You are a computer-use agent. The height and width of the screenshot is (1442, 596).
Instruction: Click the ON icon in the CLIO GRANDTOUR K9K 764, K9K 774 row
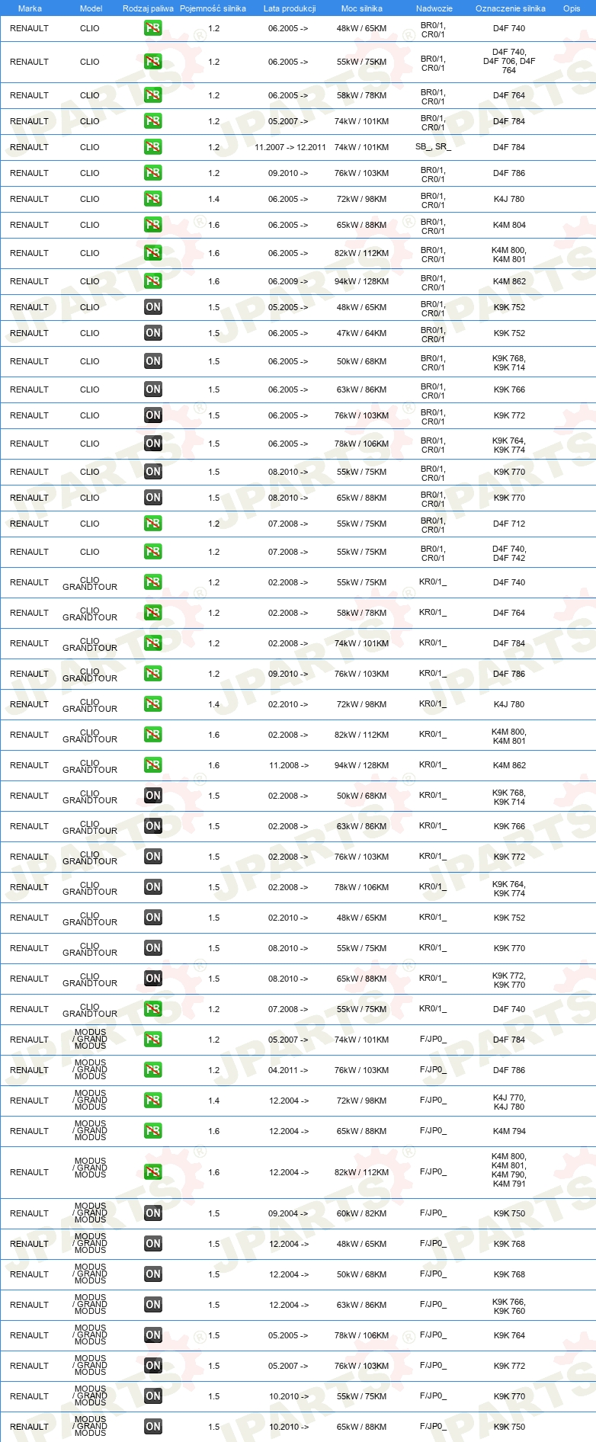(x=153, y=887)
